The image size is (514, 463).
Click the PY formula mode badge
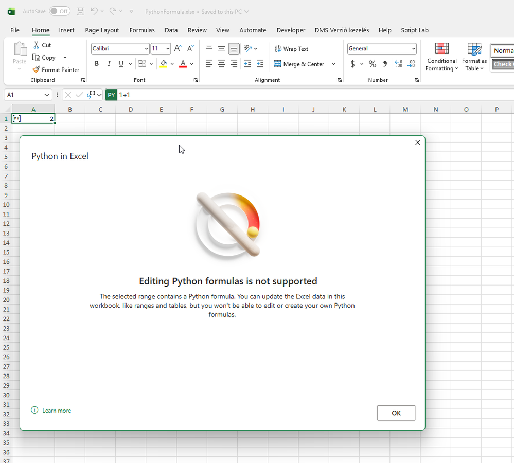111,95
